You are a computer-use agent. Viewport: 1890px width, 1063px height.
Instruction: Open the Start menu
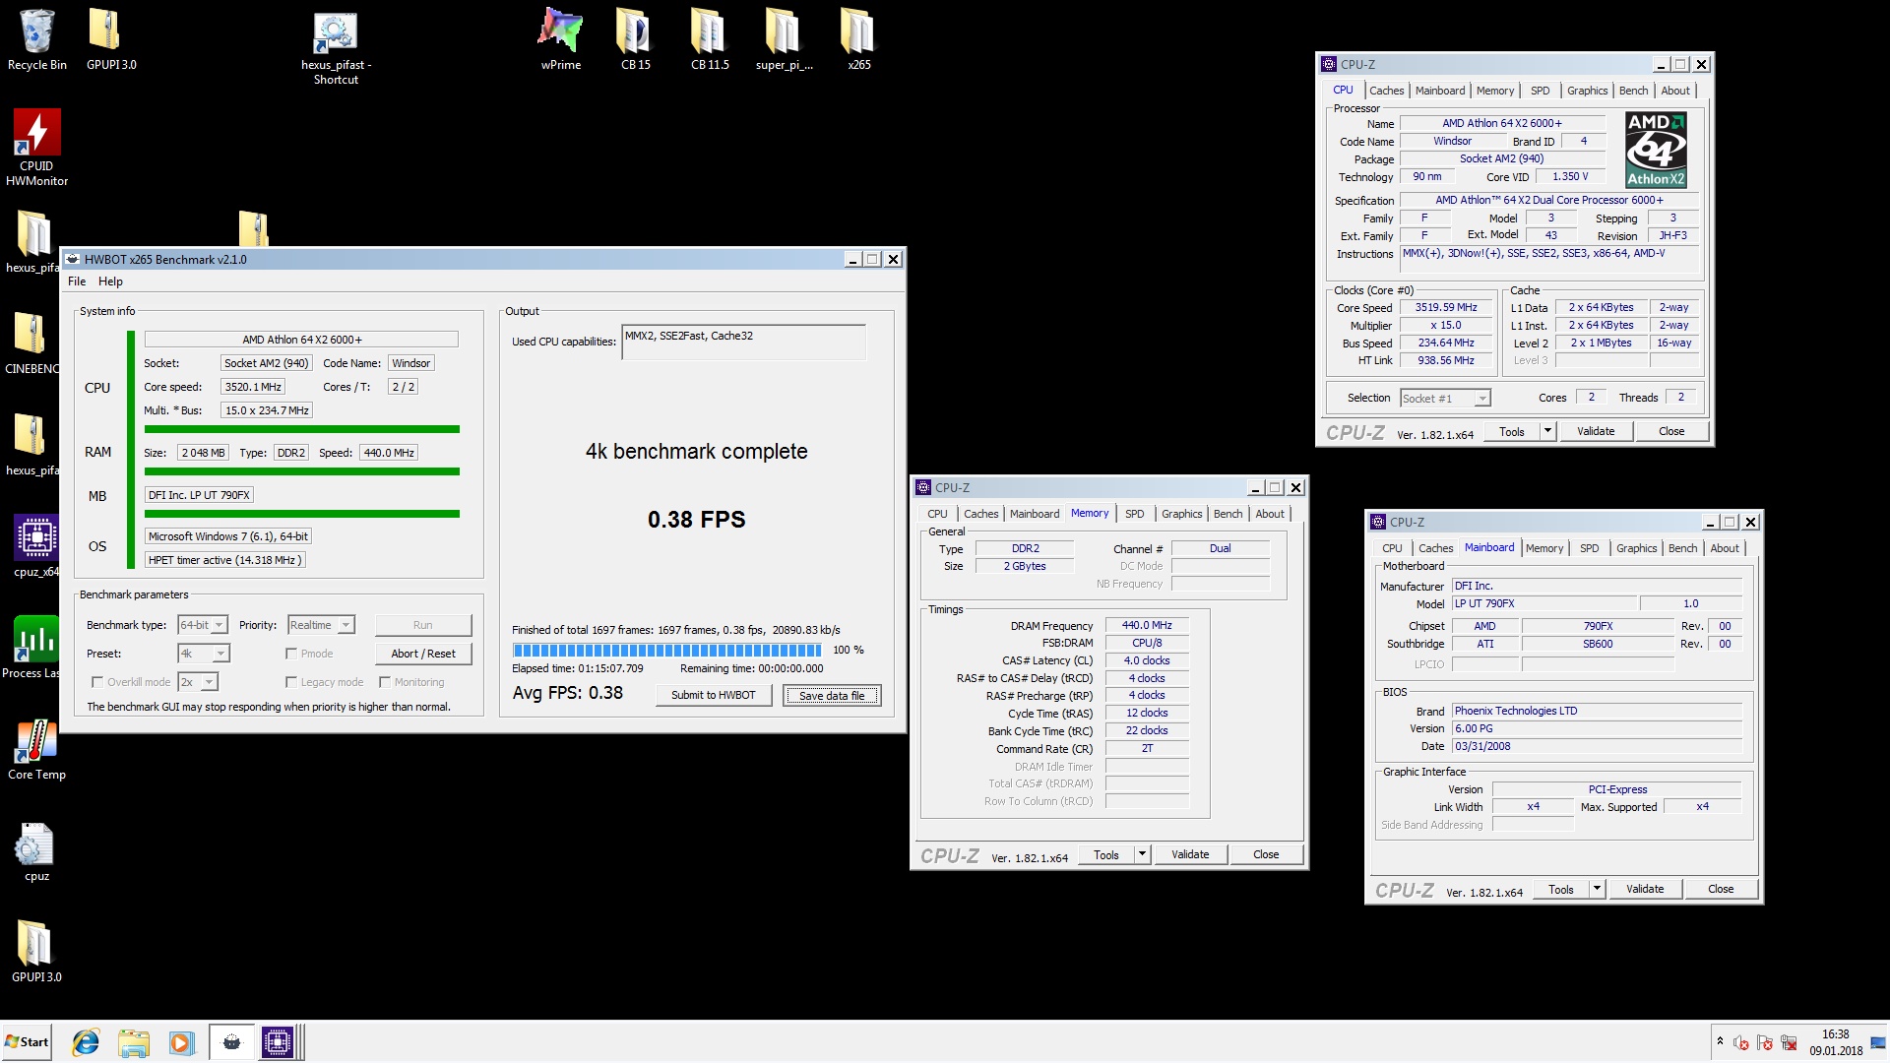tap(27, 1042)
